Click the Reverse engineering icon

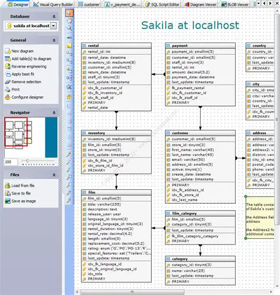click(x=8, y=67)
